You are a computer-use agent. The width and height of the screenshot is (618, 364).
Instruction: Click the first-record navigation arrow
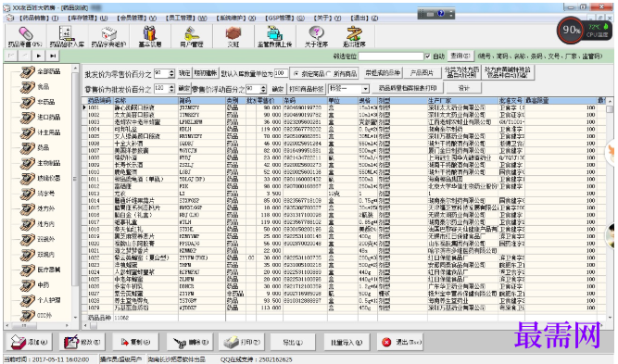tap(11, 56)
